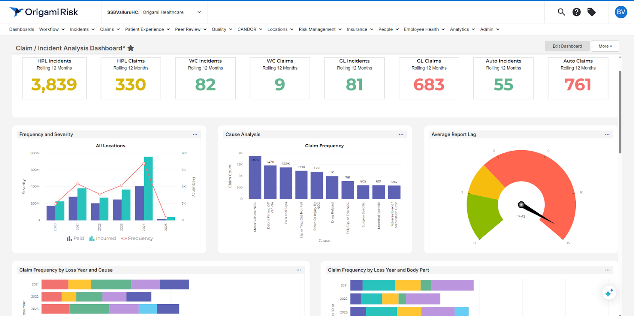Open the search magnifier icon
The width and height of the screenshot is (634, 316).
click(x=561, y=12)
